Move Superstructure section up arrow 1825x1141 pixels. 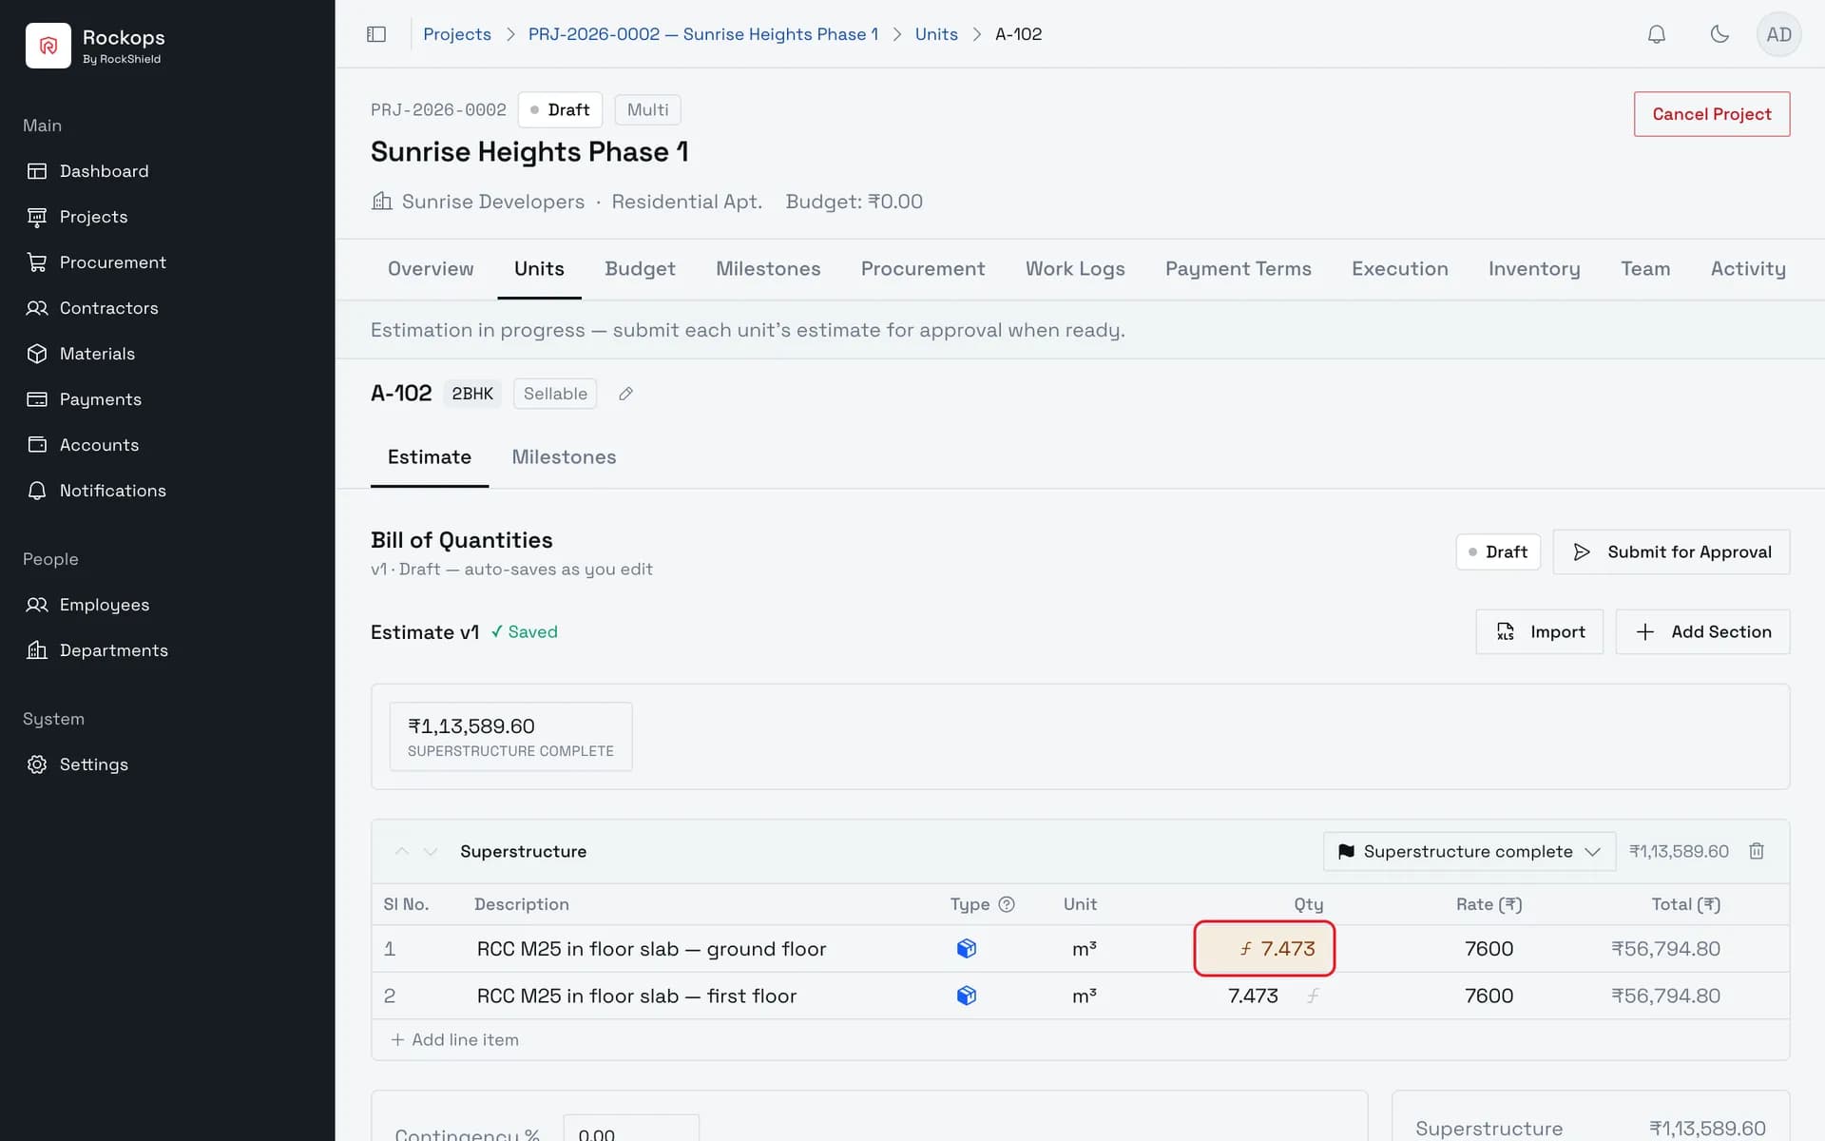tap(402, 851)
